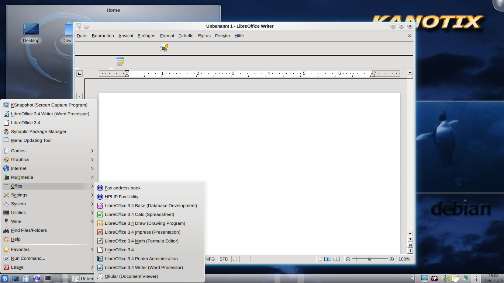The height and width of the screenshot is (283, 504).
Task: Open the clipboard tray icon
Action: pos(455,278)
